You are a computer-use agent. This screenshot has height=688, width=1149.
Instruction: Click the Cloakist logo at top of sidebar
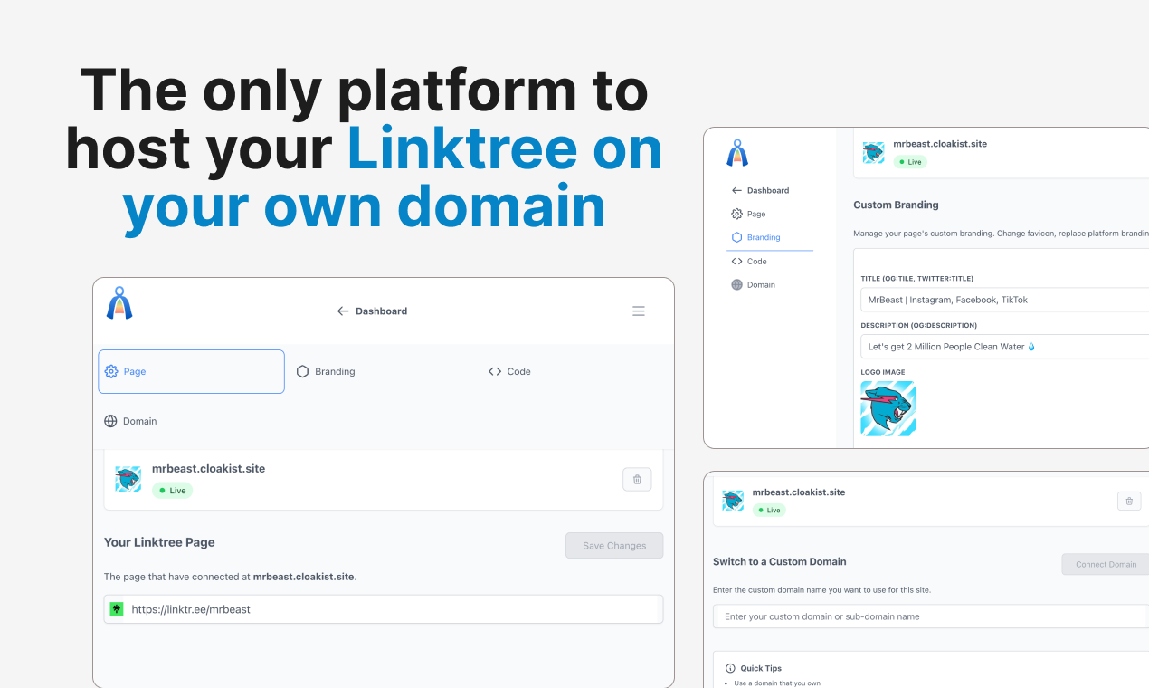(737, 153)
